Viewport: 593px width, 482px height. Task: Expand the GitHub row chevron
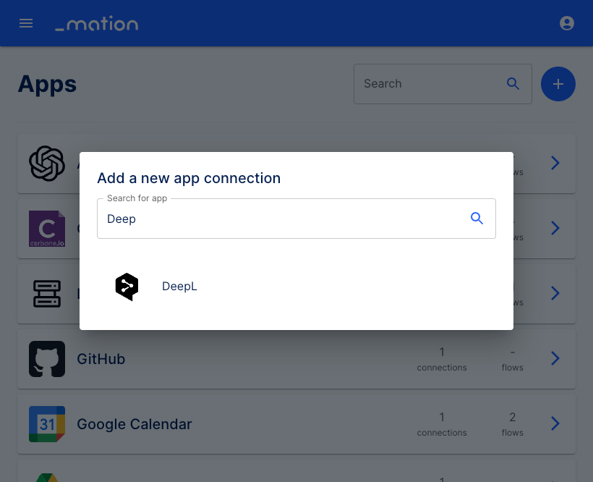[555, 358]
